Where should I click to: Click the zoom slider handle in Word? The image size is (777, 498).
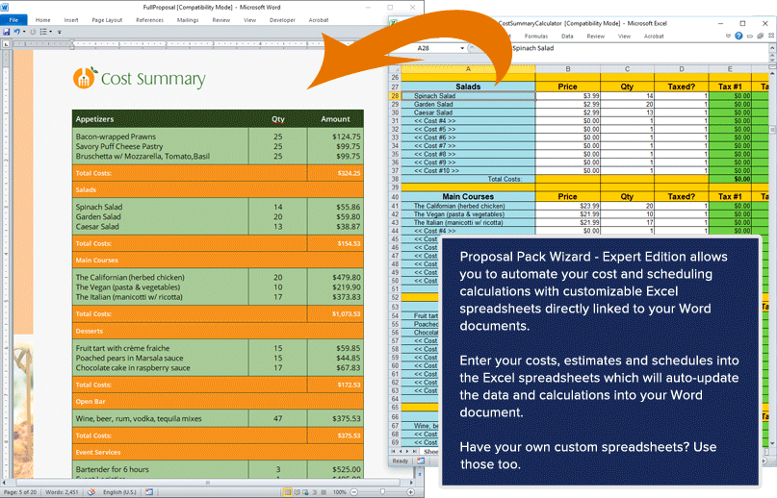click(382, 492)
